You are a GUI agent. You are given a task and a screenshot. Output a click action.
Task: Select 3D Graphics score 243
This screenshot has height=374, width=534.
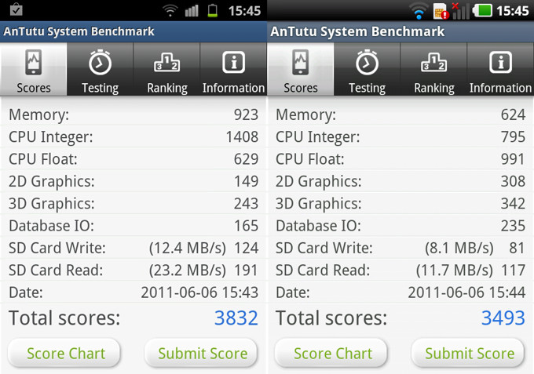[246, 203]
